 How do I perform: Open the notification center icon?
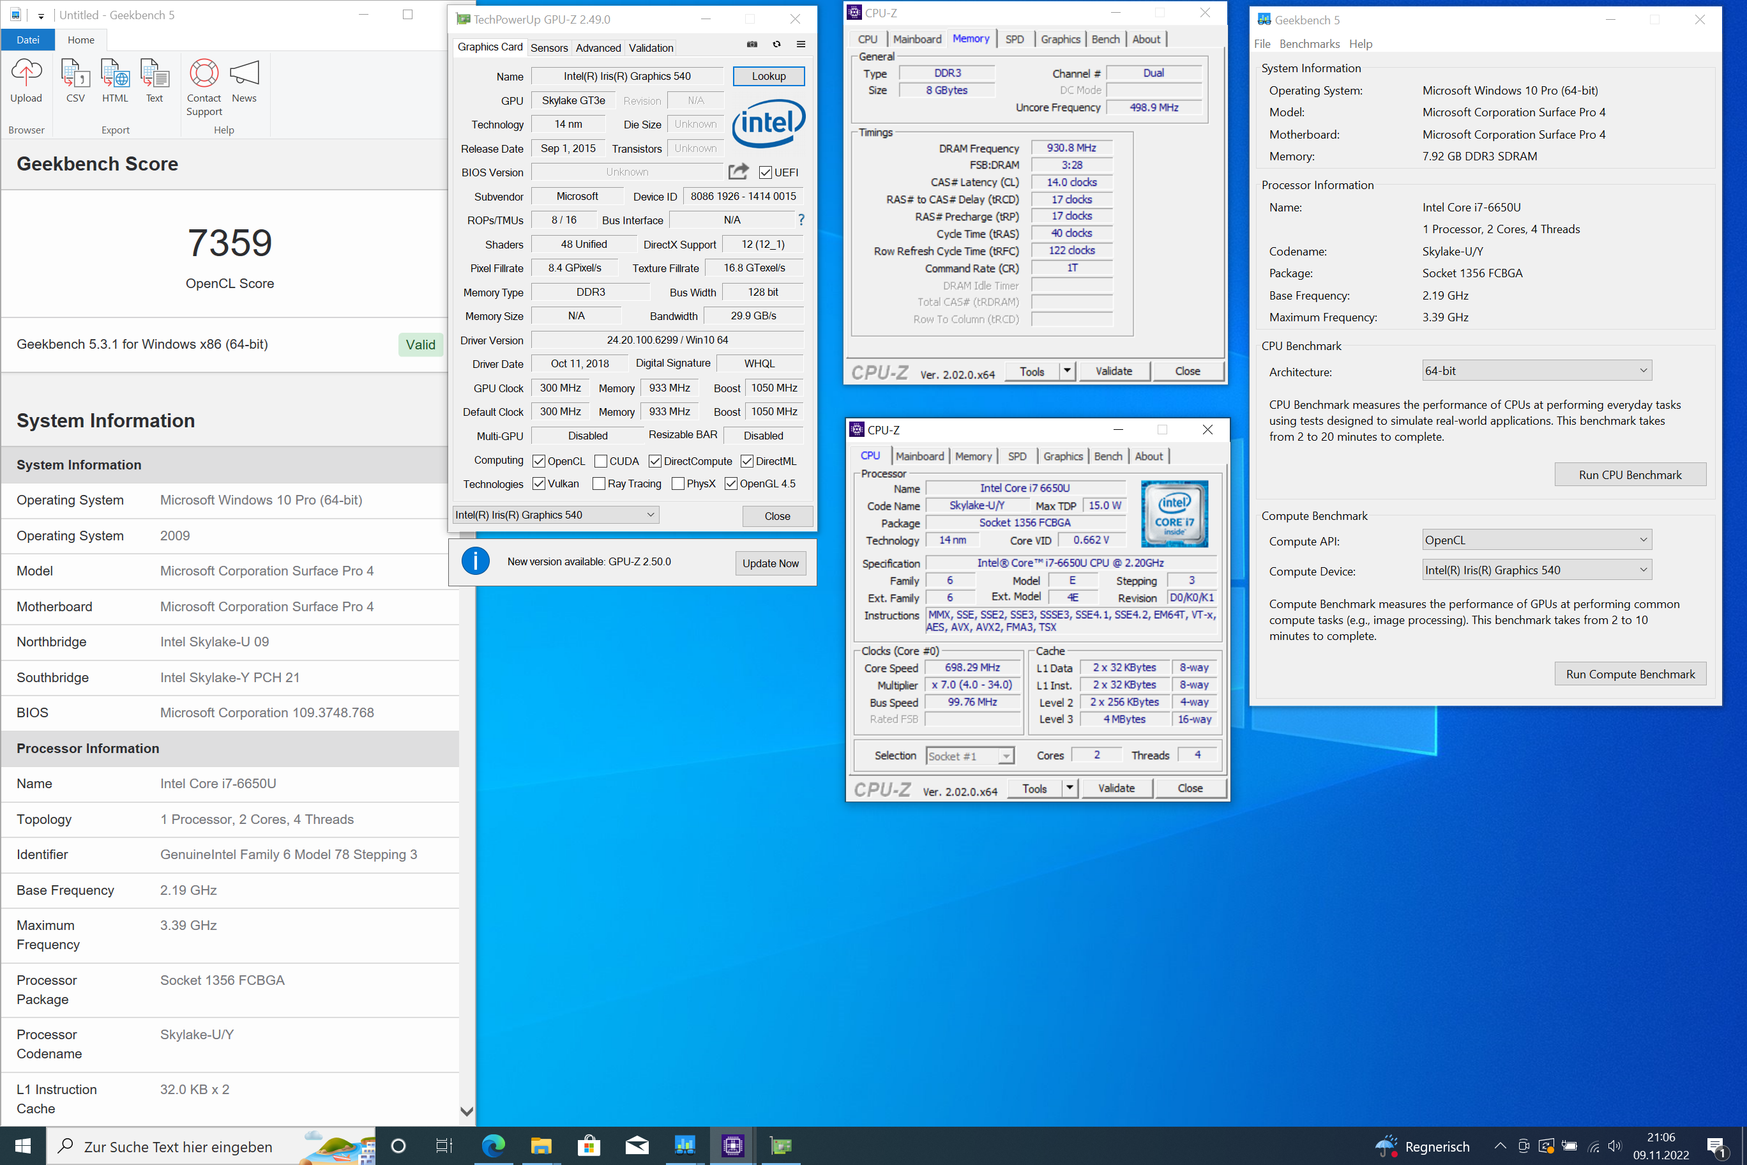[x=1716, y=1147]
